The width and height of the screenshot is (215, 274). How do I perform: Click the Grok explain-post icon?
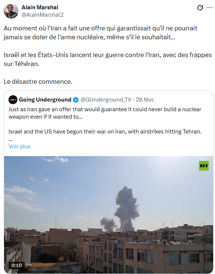point(200,8)
